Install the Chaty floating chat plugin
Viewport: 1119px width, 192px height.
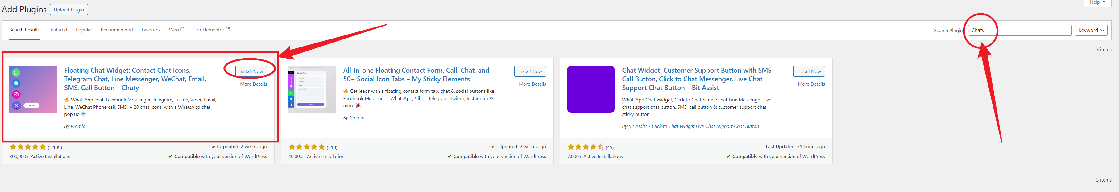pos(251,71)
